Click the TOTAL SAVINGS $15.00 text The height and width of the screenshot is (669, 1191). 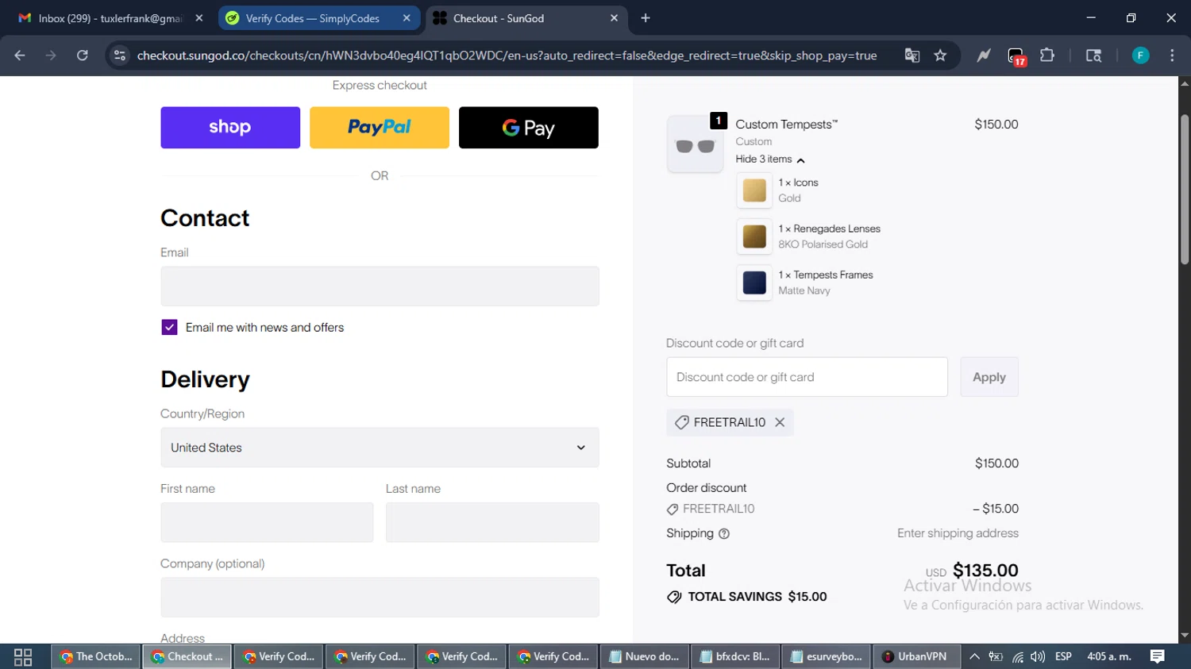point(757,597)
